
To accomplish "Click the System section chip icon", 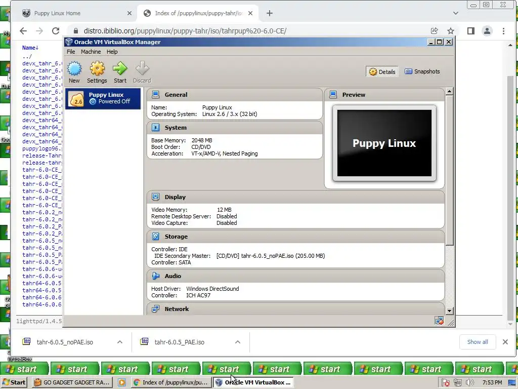I will tap(156, 128).
